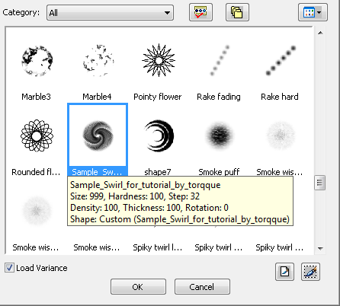Open the view options grid dropdown
This screenshot has width=340, height=306.
[x=313, y=12]
